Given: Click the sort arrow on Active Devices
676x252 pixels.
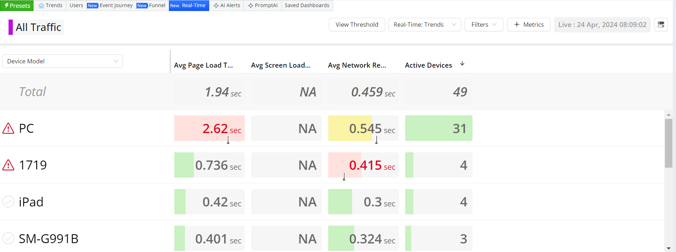Looking at the screenshot, I should coord(462,64).
